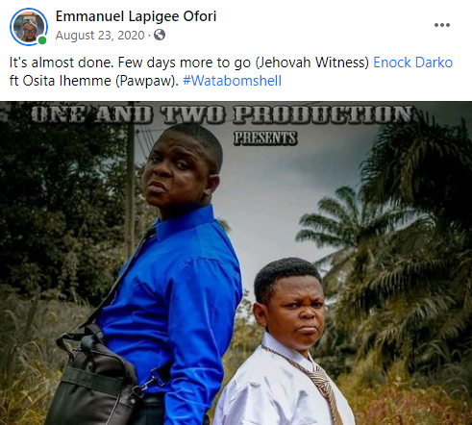Click the 'ONE AND TWO PRODUCTION' poster title
The height and width of the screenshot is (425, 472).
[x=223, y=114]
